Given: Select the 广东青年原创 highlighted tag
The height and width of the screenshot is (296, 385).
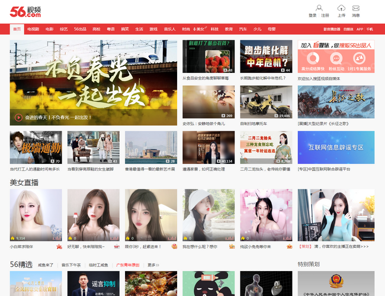Looking at the screenshot, I should 127,265.
